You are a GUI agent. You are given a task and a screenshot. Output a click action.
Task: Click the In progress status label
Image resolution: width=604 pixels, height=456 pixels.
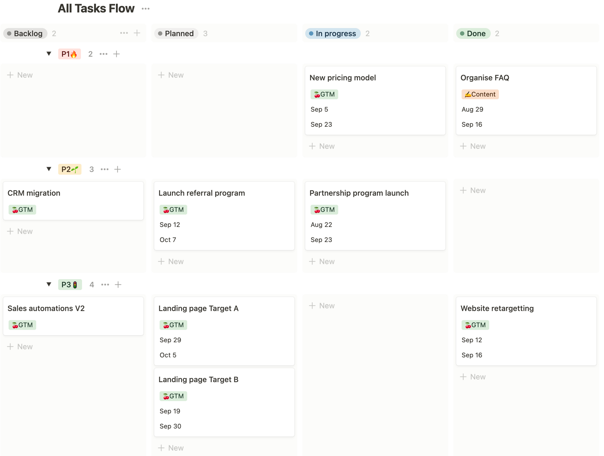tap(333, 33)
